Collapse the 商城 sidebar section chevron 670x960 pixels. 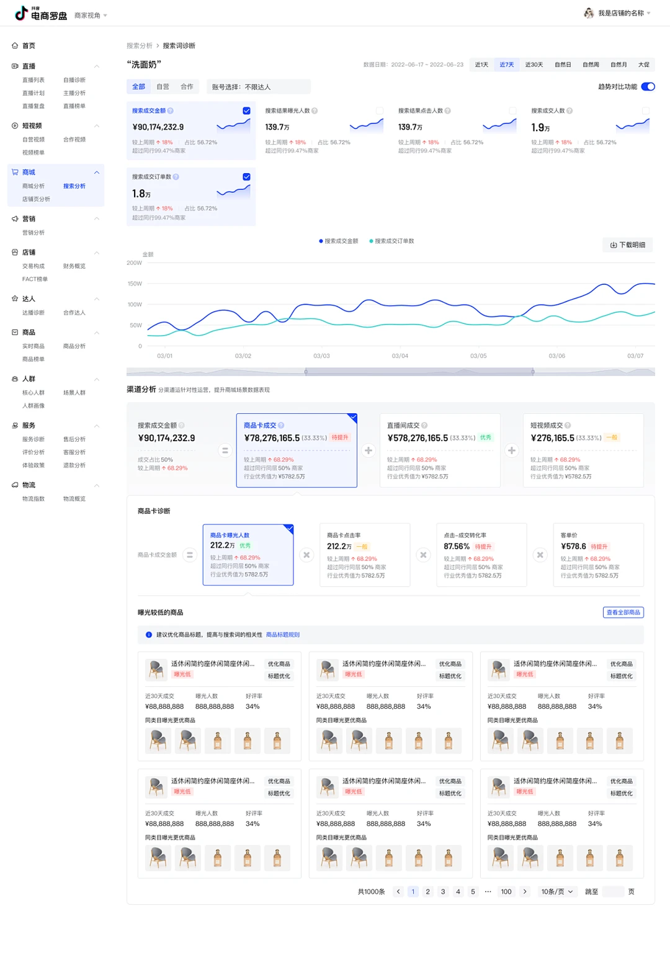coord(97,173)
